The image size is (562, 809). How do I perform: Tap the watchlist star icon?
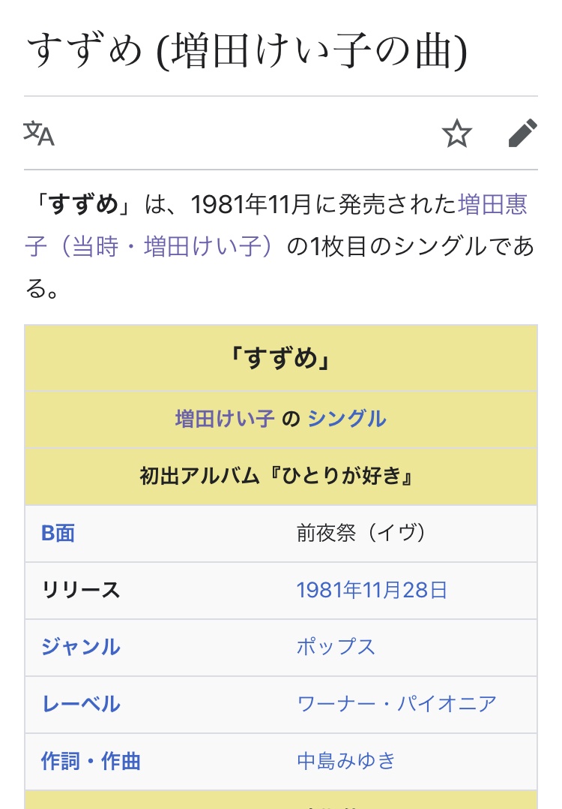pos(456,134)
